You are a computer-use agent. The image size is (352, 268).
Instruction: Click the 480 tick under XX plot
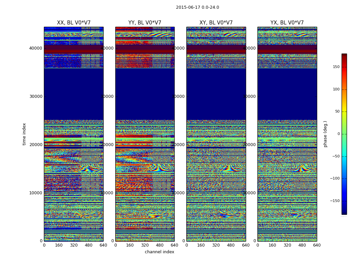coord(89,245)
